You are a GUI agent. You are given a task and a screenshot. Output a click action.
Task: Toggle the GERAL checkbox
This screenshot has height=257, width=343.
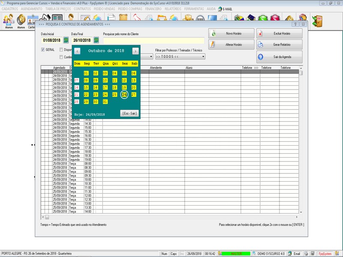[43, 50]
